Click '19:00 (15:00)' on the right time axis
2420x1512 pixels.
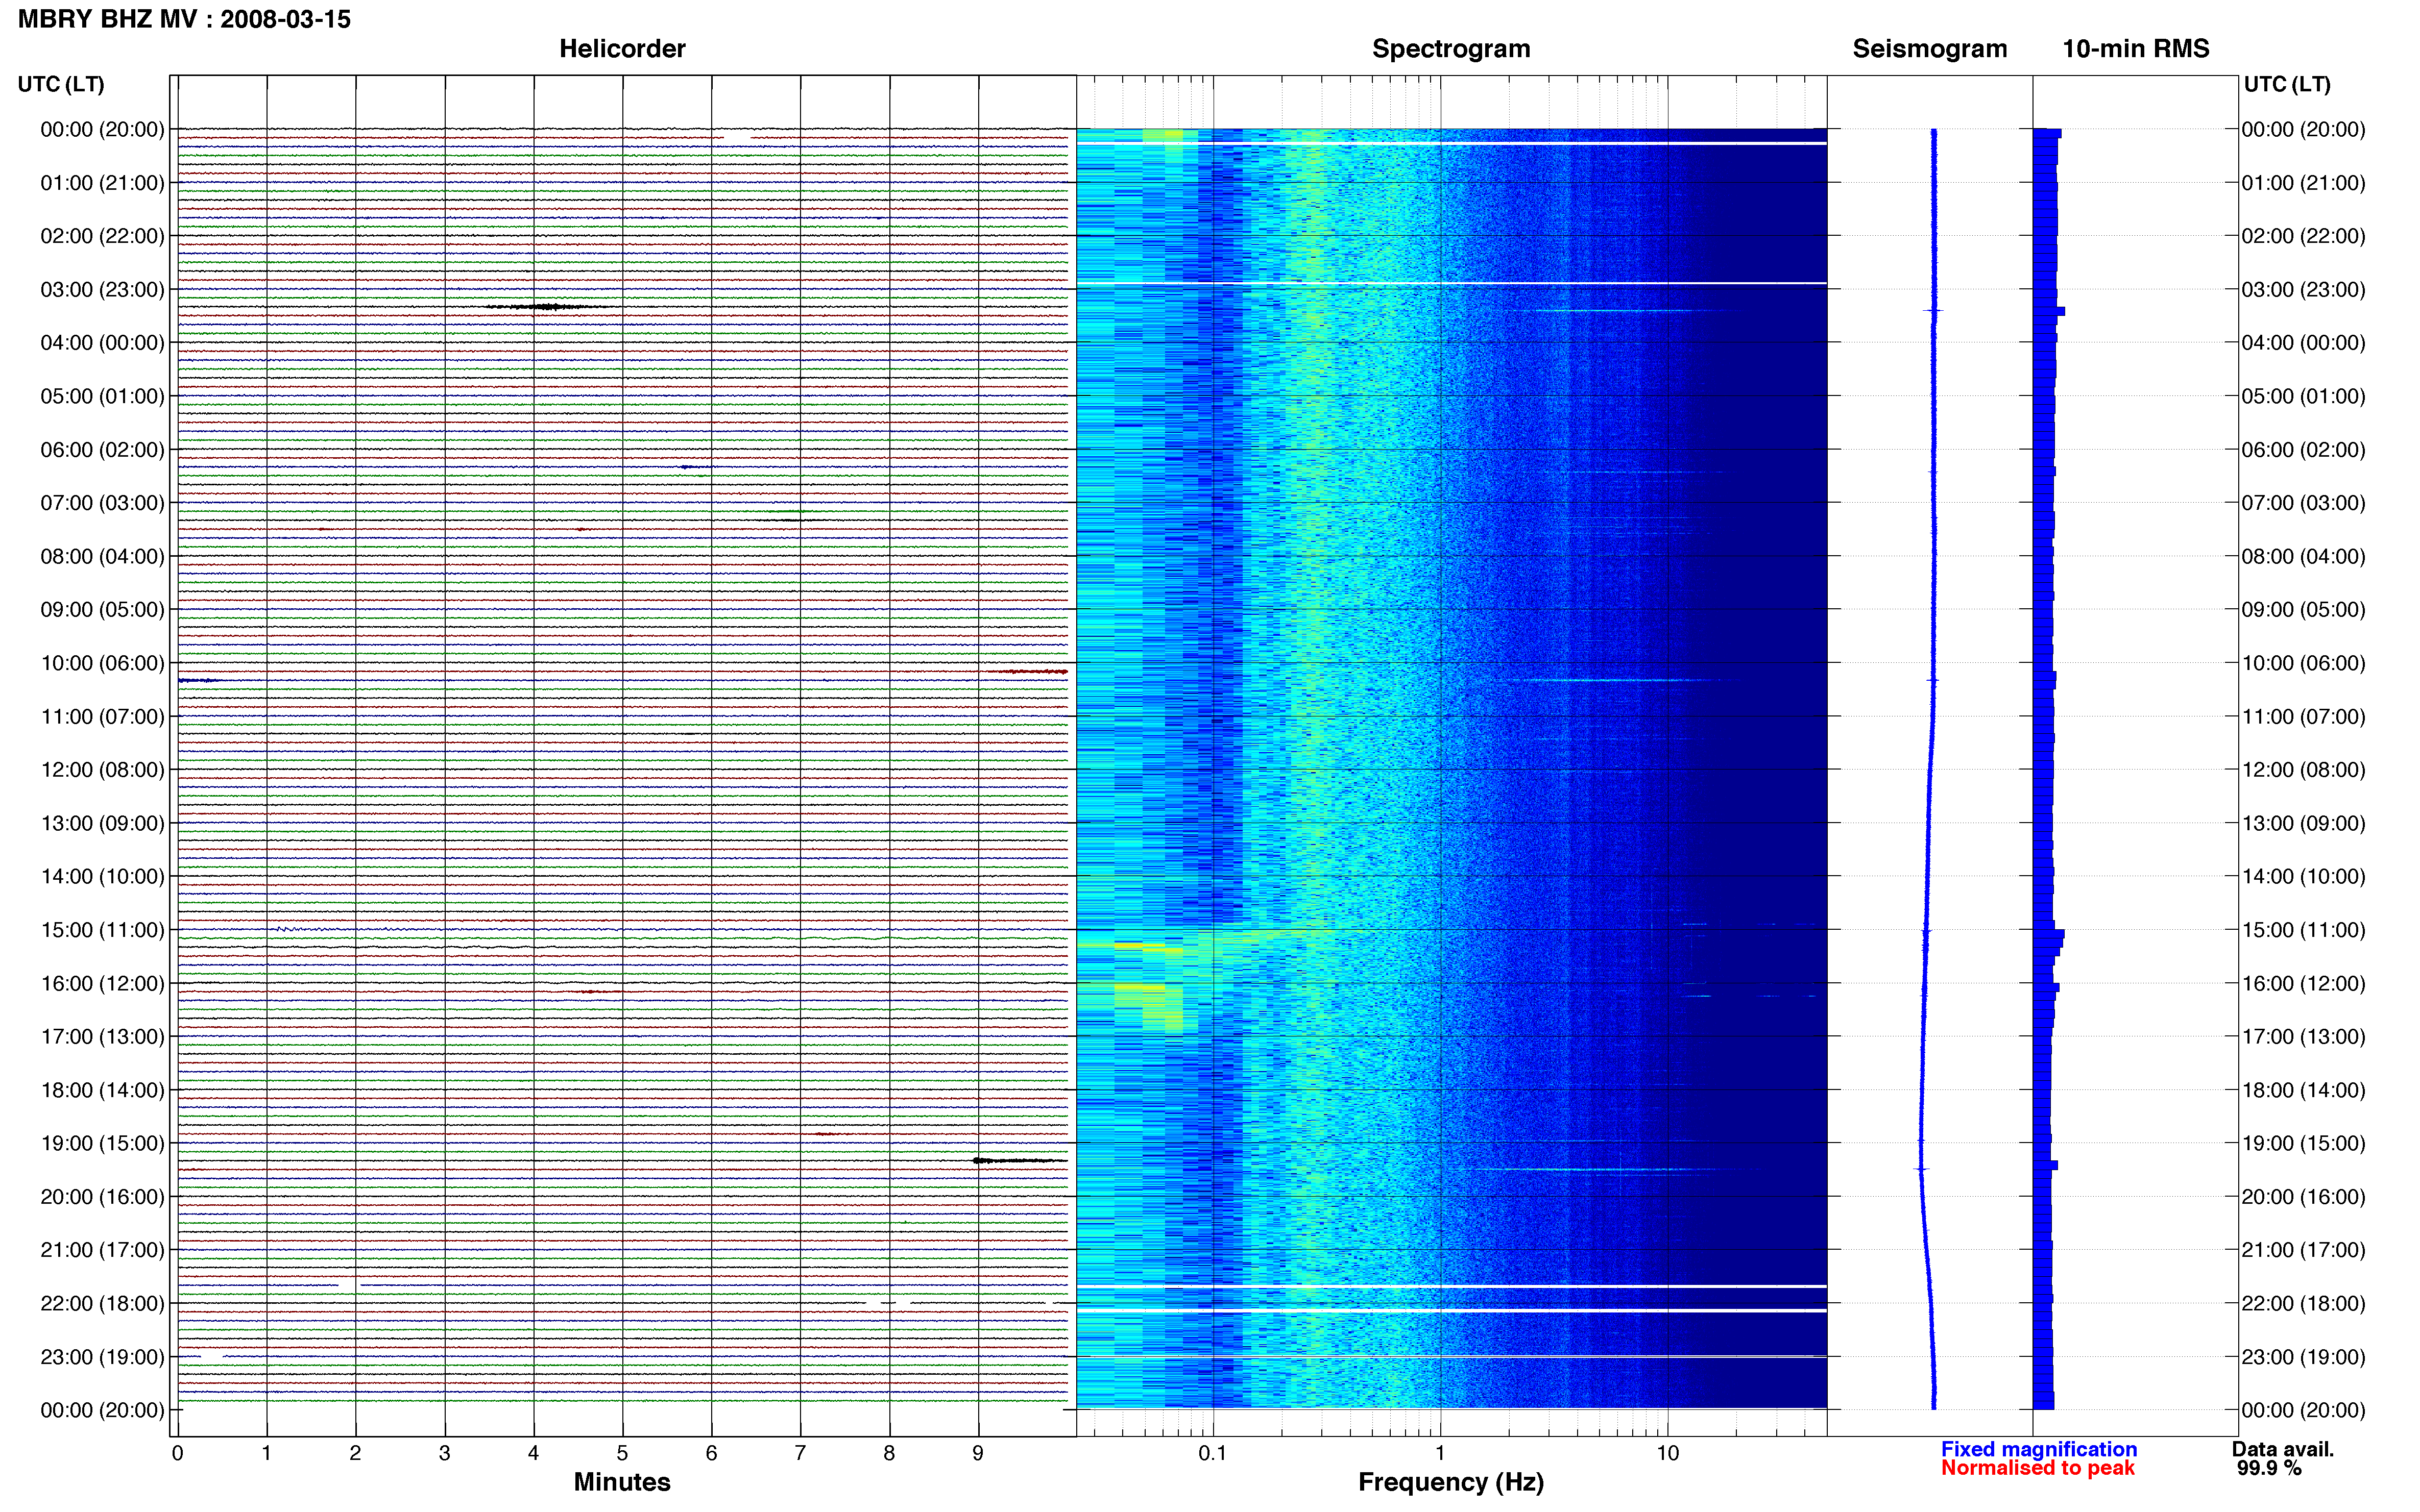coord(2303,1144)
